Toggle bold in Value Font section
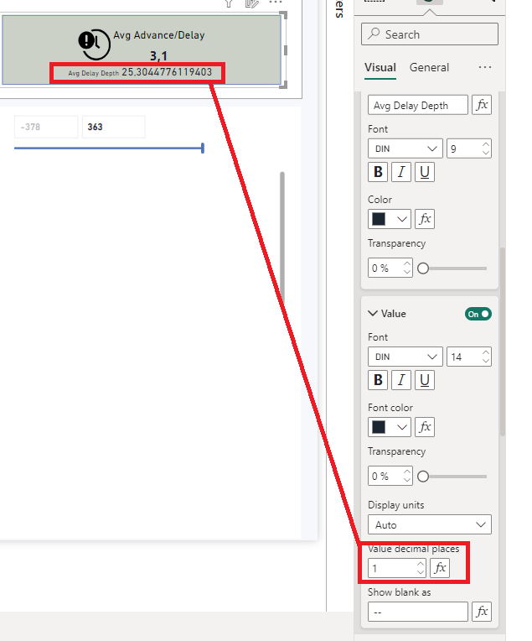This screenshot has width=532, height=641. (378, 380)
